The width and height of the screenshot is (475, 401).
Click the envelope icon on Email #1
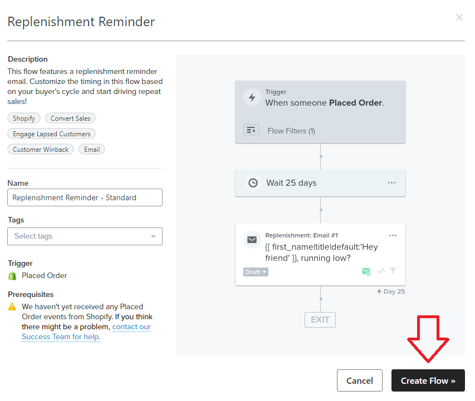coord(252,240)
